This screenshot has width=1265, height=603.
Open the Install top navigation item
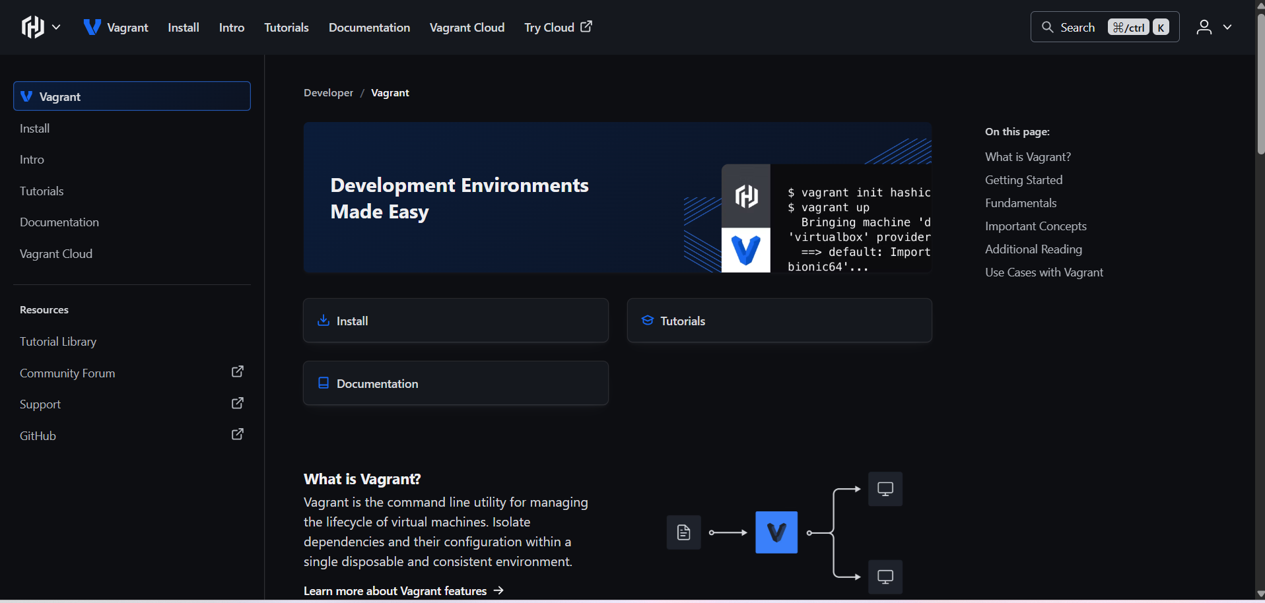click(x=184, y=28)
